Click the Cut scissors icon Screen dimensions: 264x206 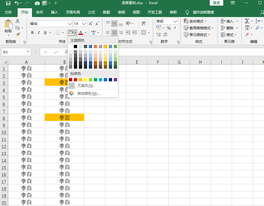click(x=18, y=21)
